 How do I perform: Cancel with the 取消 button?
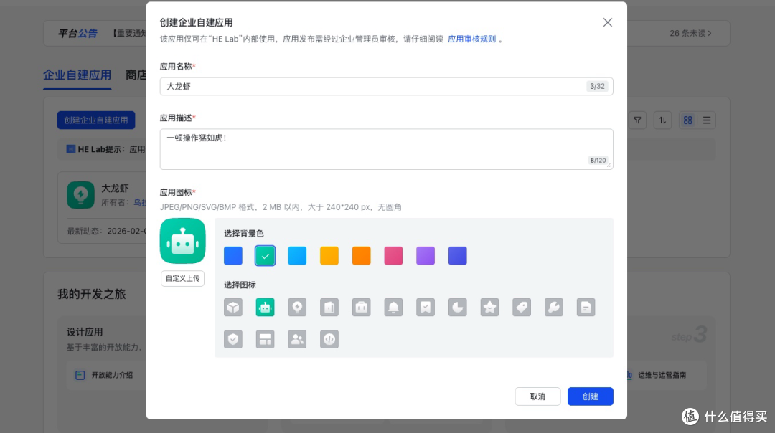(537, 396)
